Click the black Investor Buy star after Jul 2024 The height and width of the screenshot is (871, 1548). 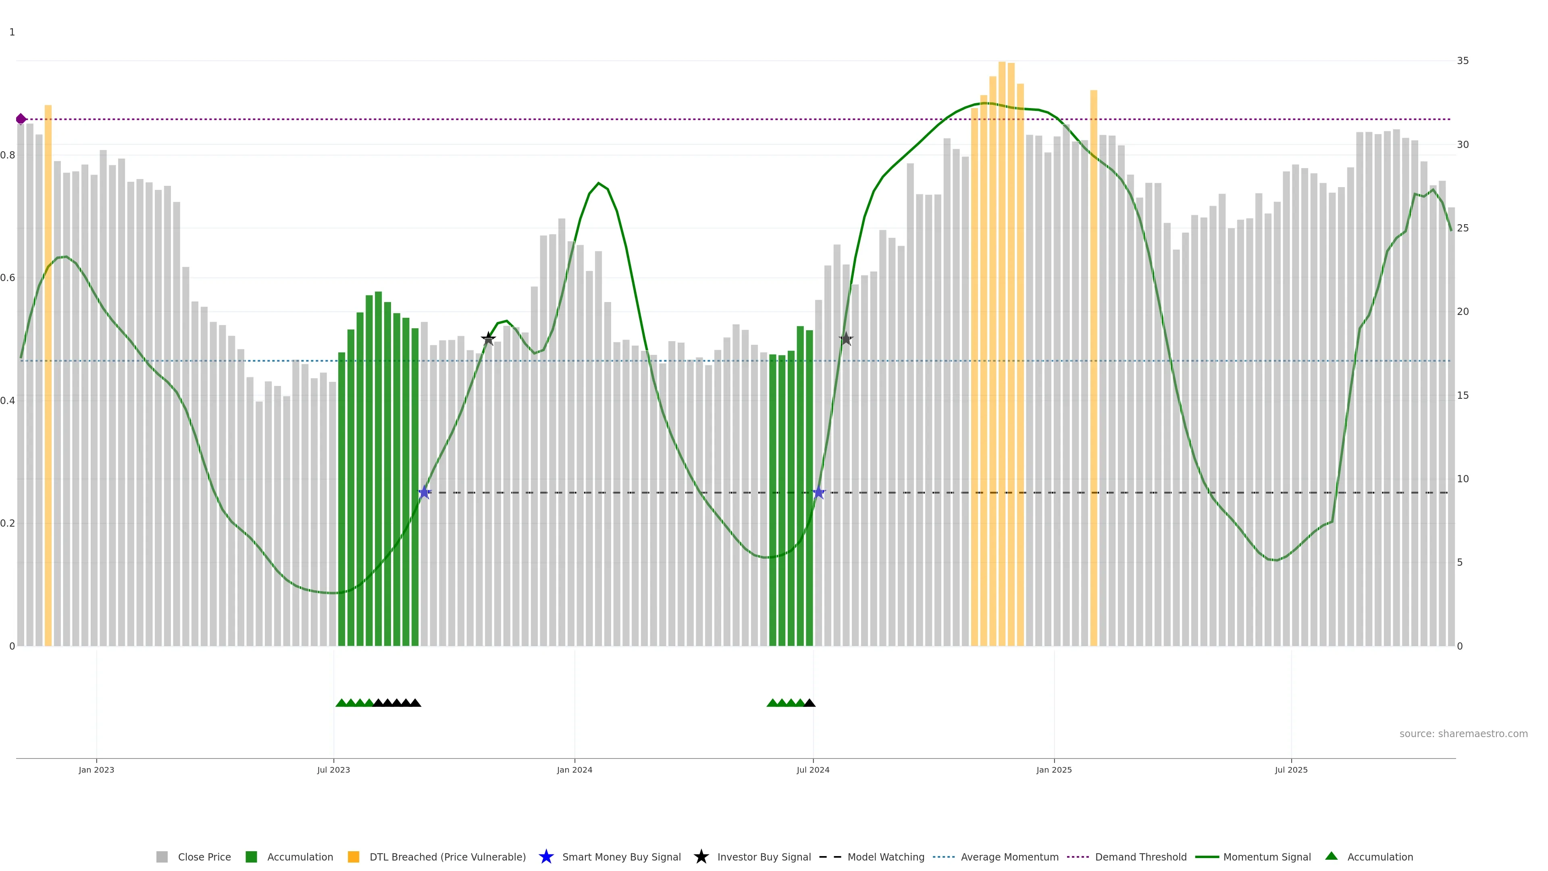(x=845, y=339)
